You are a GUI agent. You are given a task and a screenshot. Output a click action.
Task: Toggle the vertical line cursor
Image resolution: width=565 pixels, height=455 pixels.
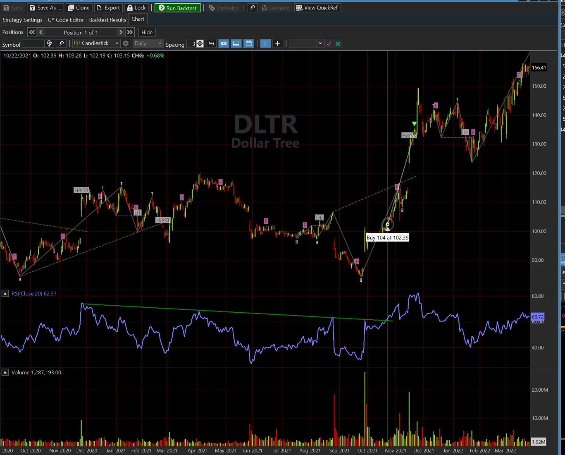point(265,43)
